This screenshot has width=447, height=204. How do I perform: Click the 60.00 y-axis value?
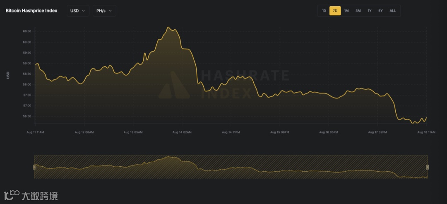[x=27, y=42]
